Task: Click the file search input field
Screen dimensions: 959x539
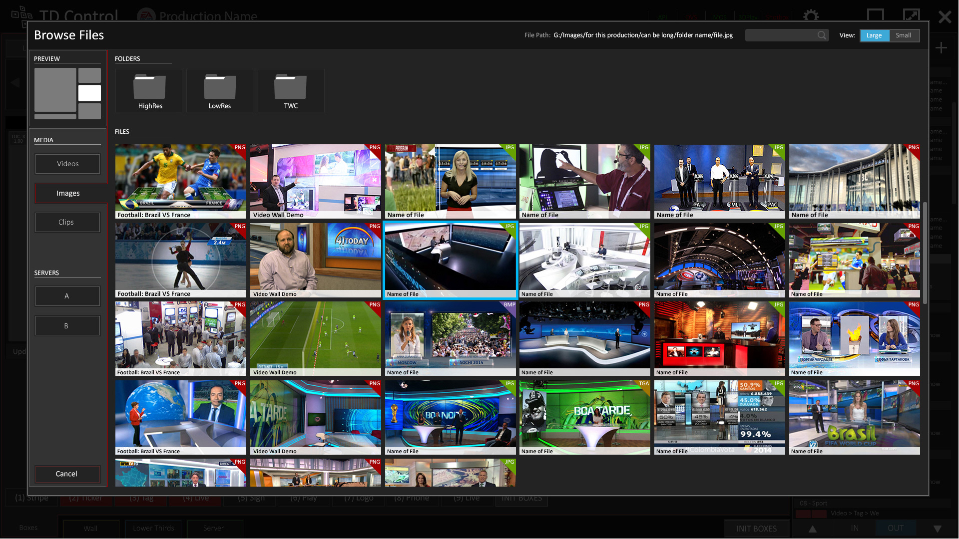Action: click(x=781, y=35)
